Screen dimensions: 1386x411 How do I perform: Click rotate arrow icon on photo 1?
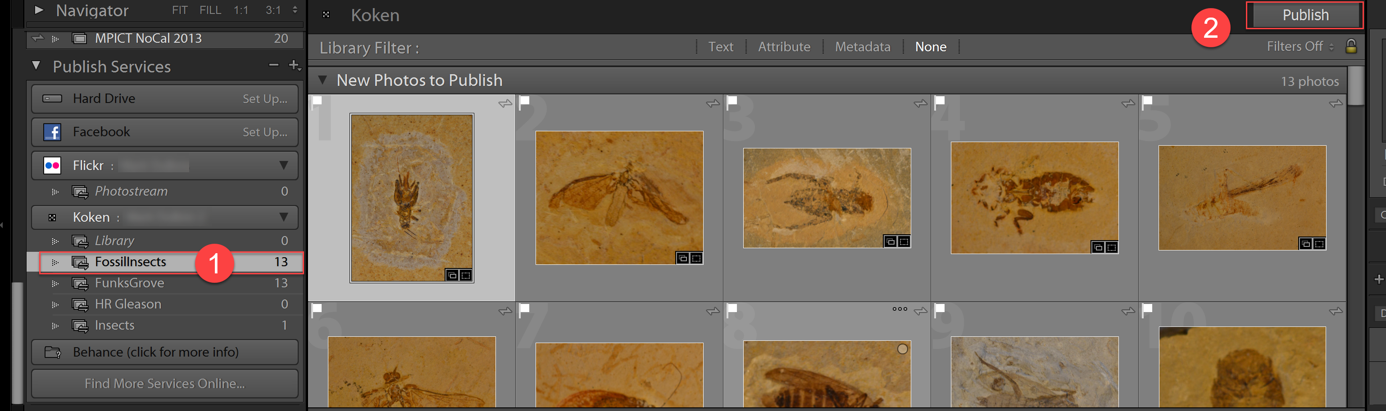pos(505,103)
